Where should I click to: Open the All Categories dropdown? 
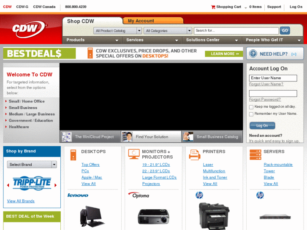tap(168, 31)
